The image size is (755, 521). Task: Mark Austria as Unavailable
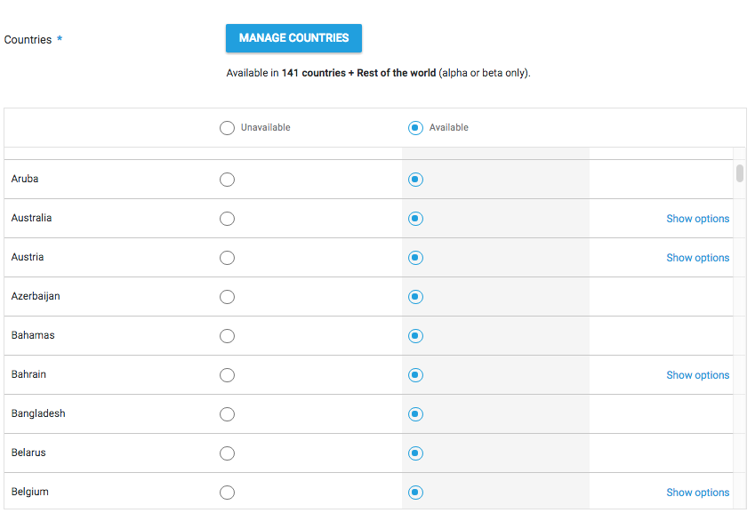pyautogui.click(x=228, y=258)
